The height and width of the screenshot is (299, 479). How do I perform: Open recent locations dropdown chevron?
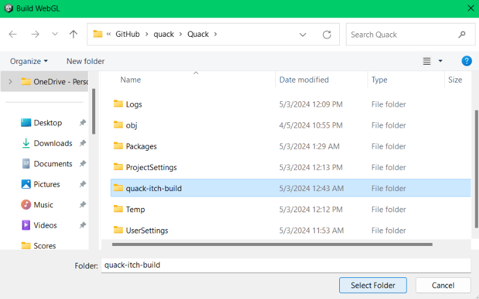(x=55, y=34)
